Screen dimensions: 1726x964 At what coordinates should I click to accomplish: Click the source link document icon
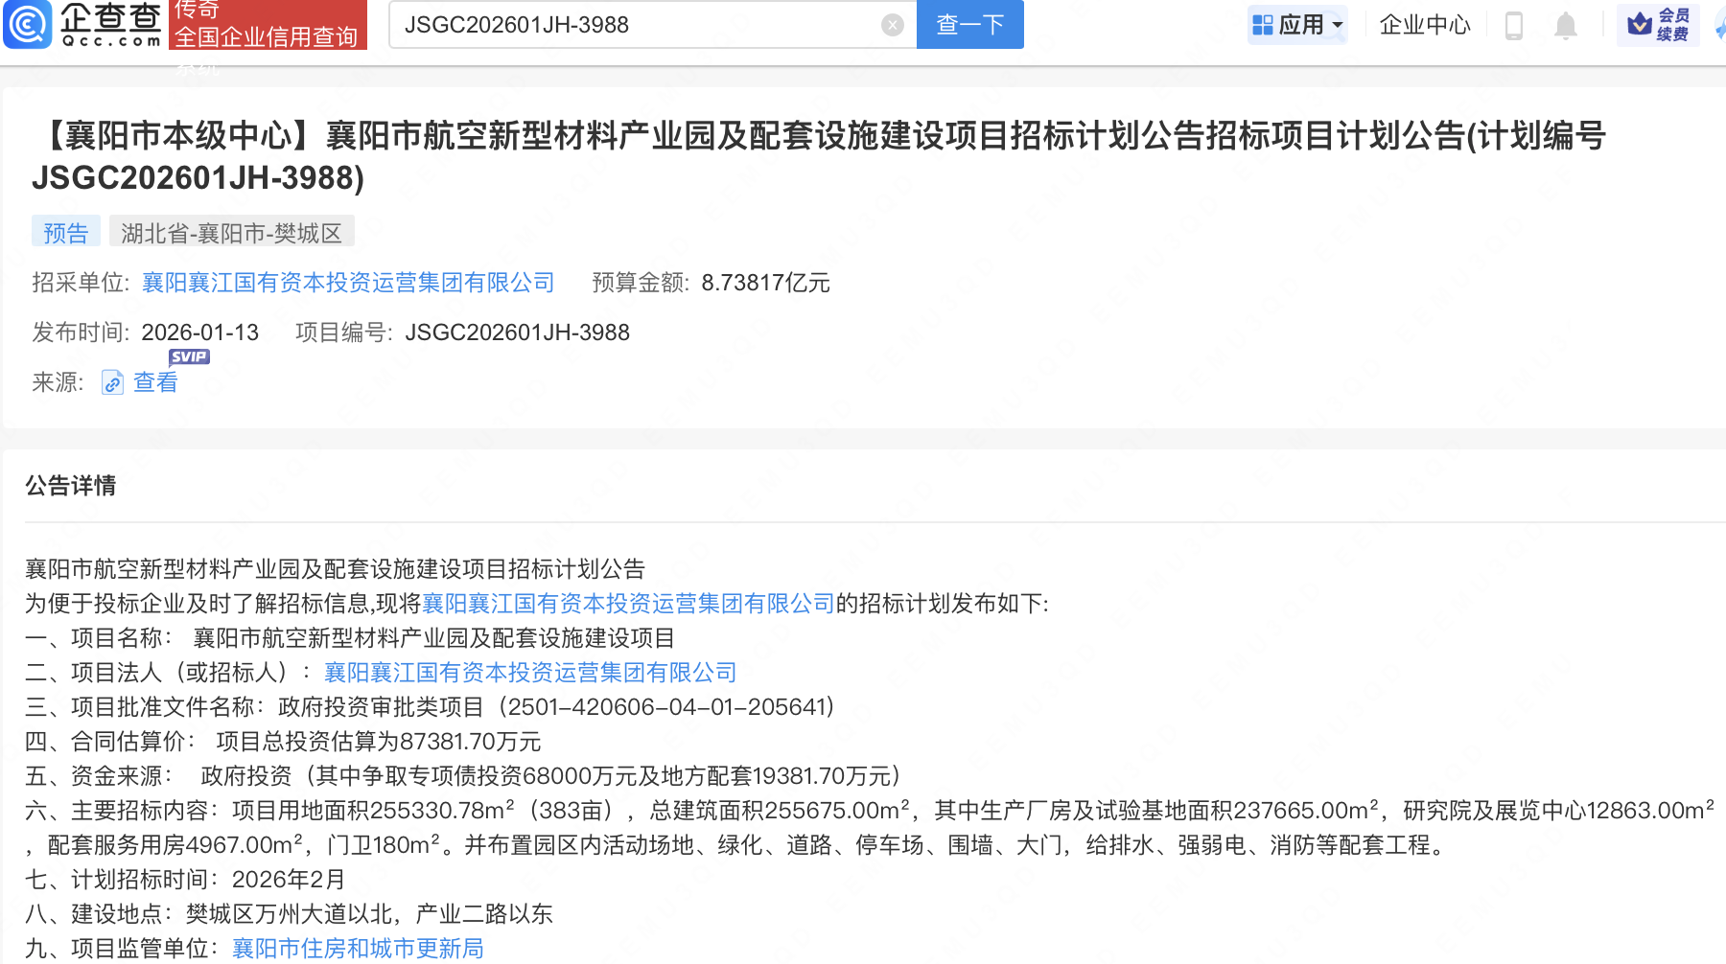pos(112,383)
